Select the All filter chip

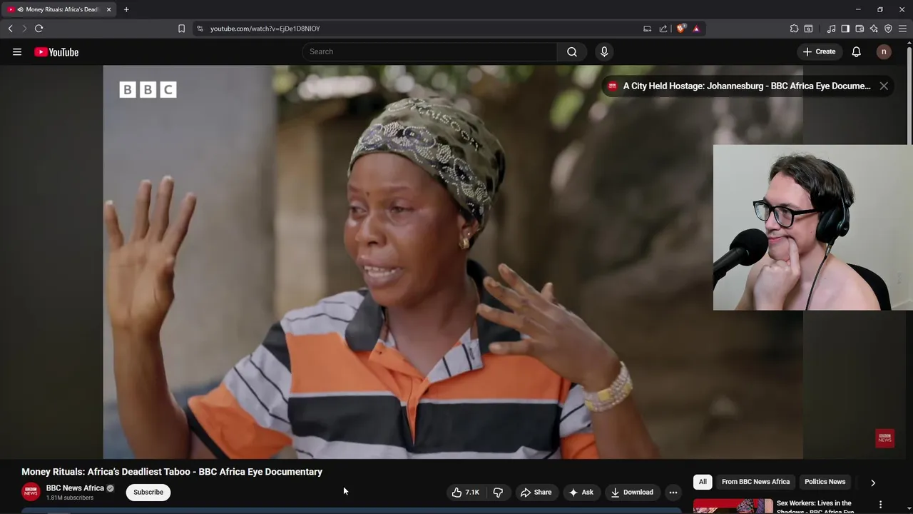click(703, 482)
